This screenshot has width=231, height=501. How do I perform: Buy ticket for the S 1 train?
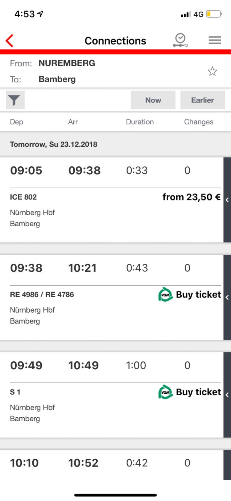[198, 392]
